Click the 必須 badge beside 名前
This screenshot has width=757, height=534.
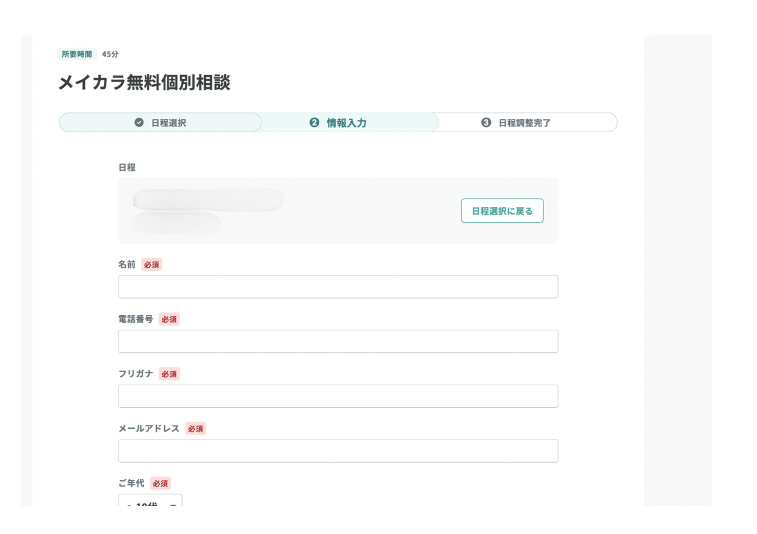click(151, 265)
